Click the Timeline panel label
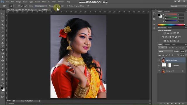Image resolution: width=187 pixels, height=105 pixels. 11,104
